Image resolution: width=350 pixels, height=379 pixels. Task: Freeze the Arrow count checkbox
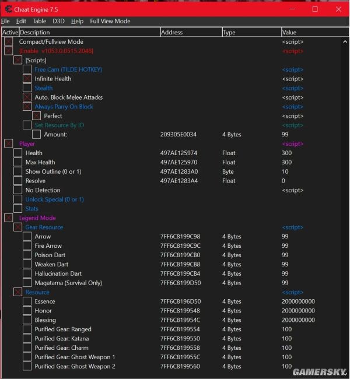[27, 236]
